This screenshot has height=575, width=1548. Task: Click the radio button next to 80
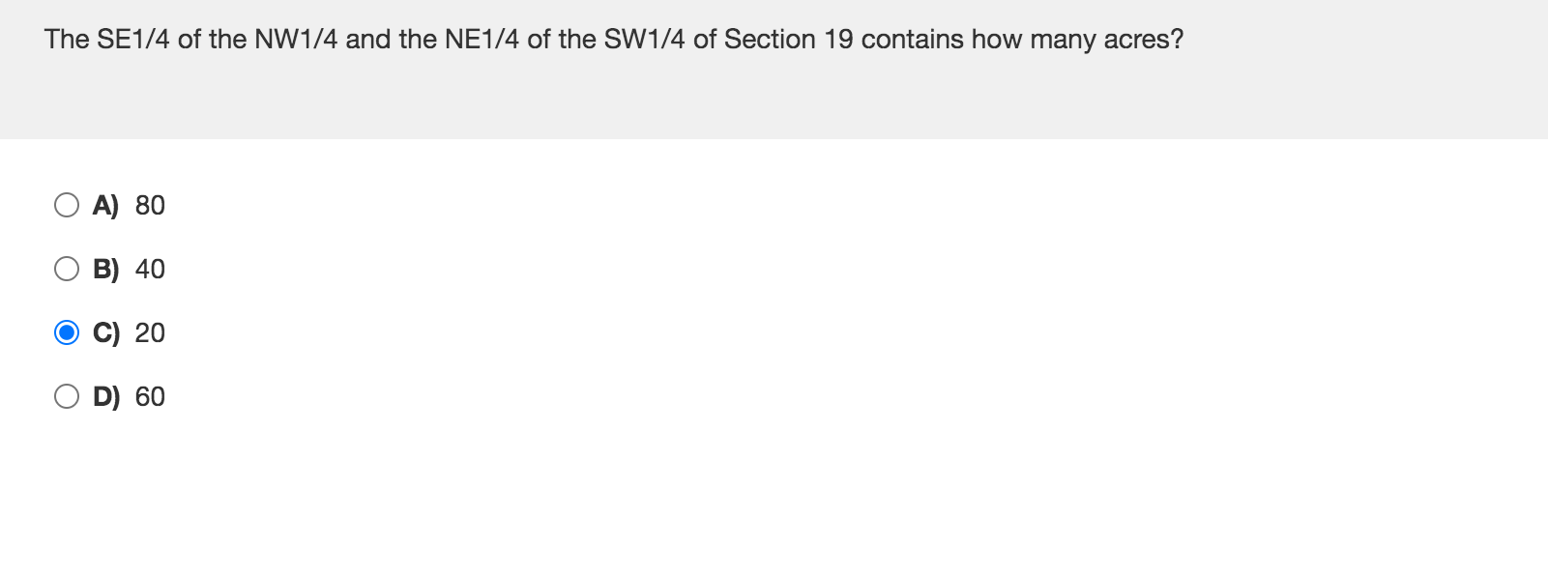point(68,204)
